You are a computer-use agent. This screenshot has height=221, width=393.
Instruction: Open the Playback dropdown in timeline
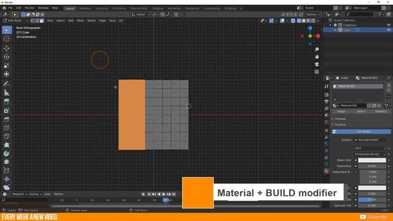tap(20, 194)
